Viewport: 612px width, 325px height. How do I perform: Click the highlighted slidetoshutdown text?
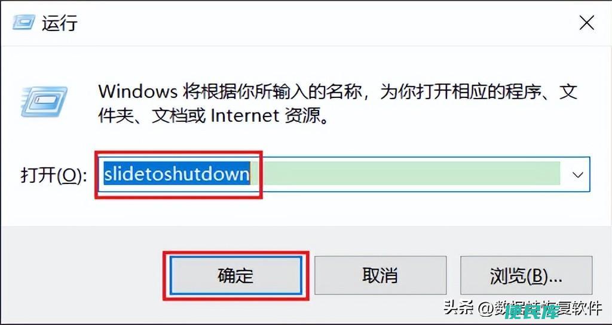click(x=176, y=174)
